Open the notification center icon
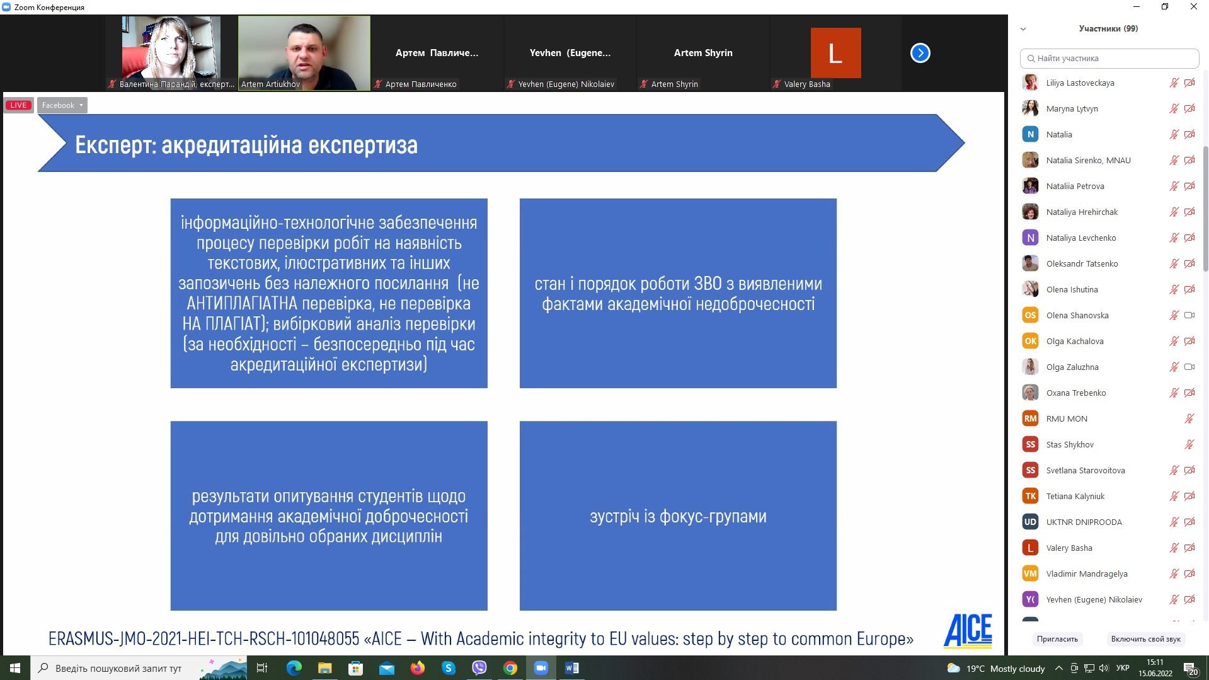The width and height of the screenshot is (1209, 680). tap(1190, 669)
